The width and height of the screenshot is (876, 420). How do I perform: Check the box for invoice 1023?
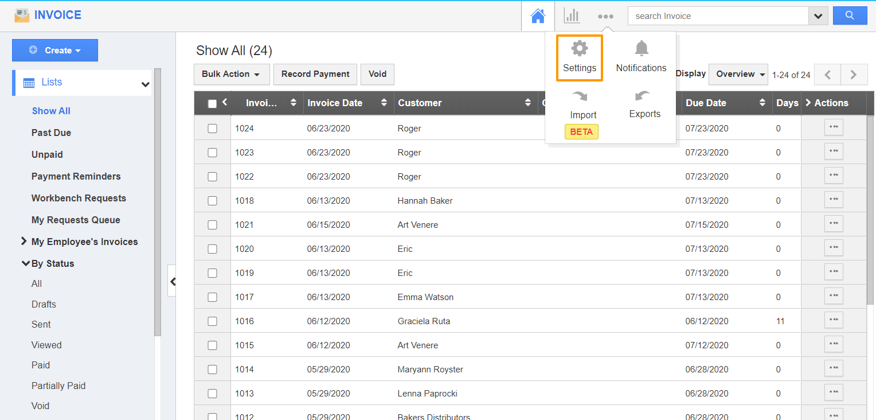click(x=212, y=153)
